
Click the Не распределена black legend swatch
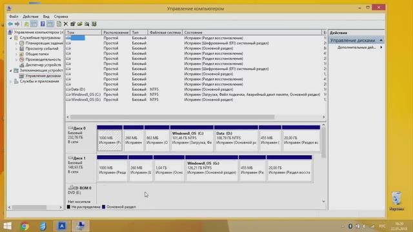point(68,207)
